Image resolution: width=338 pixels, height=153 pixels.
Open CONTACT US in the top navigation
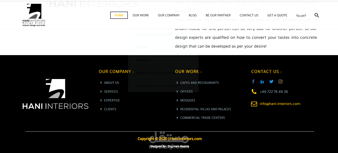click(249, 15)
